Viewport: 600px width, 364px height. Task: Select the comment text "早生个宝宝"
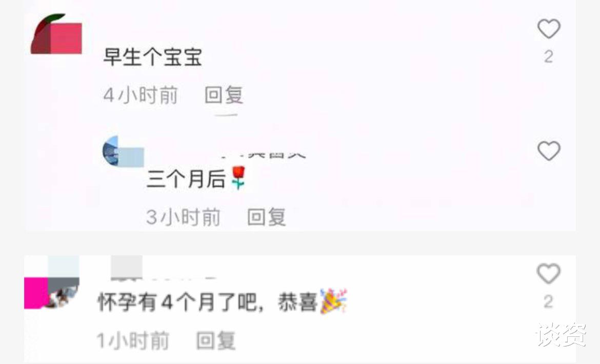(153, 57)
